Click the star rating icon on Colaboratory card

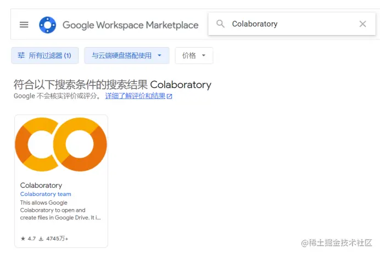pos(23,239)
